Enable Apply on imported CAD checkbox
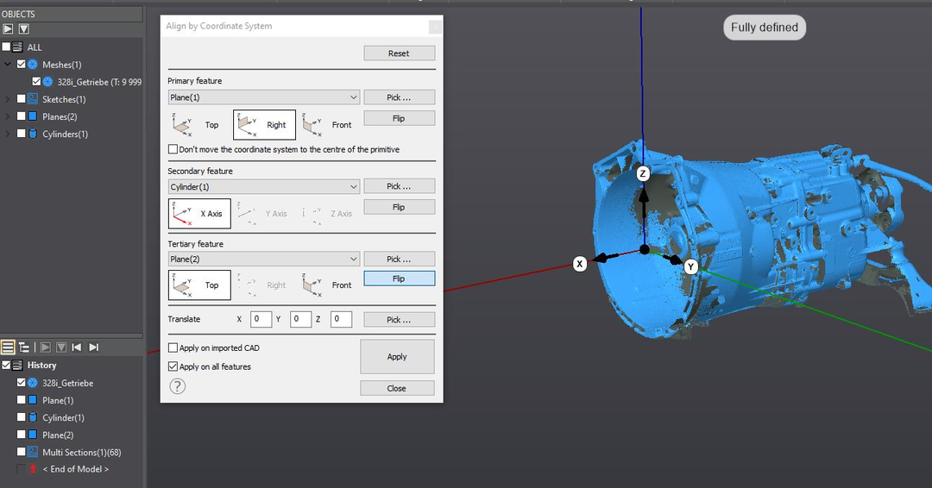 click(x=173, y=348)
